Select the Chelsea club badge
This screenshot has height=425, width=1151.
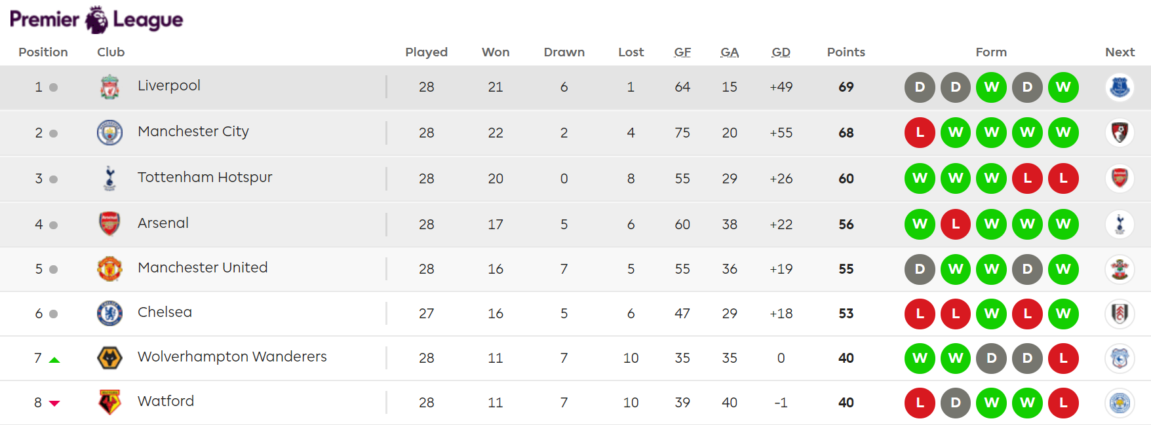[x=109, y=313]
